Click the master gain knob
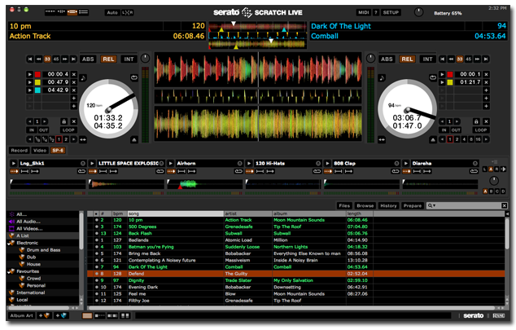 pyautogui.click(x=418, y=12)
